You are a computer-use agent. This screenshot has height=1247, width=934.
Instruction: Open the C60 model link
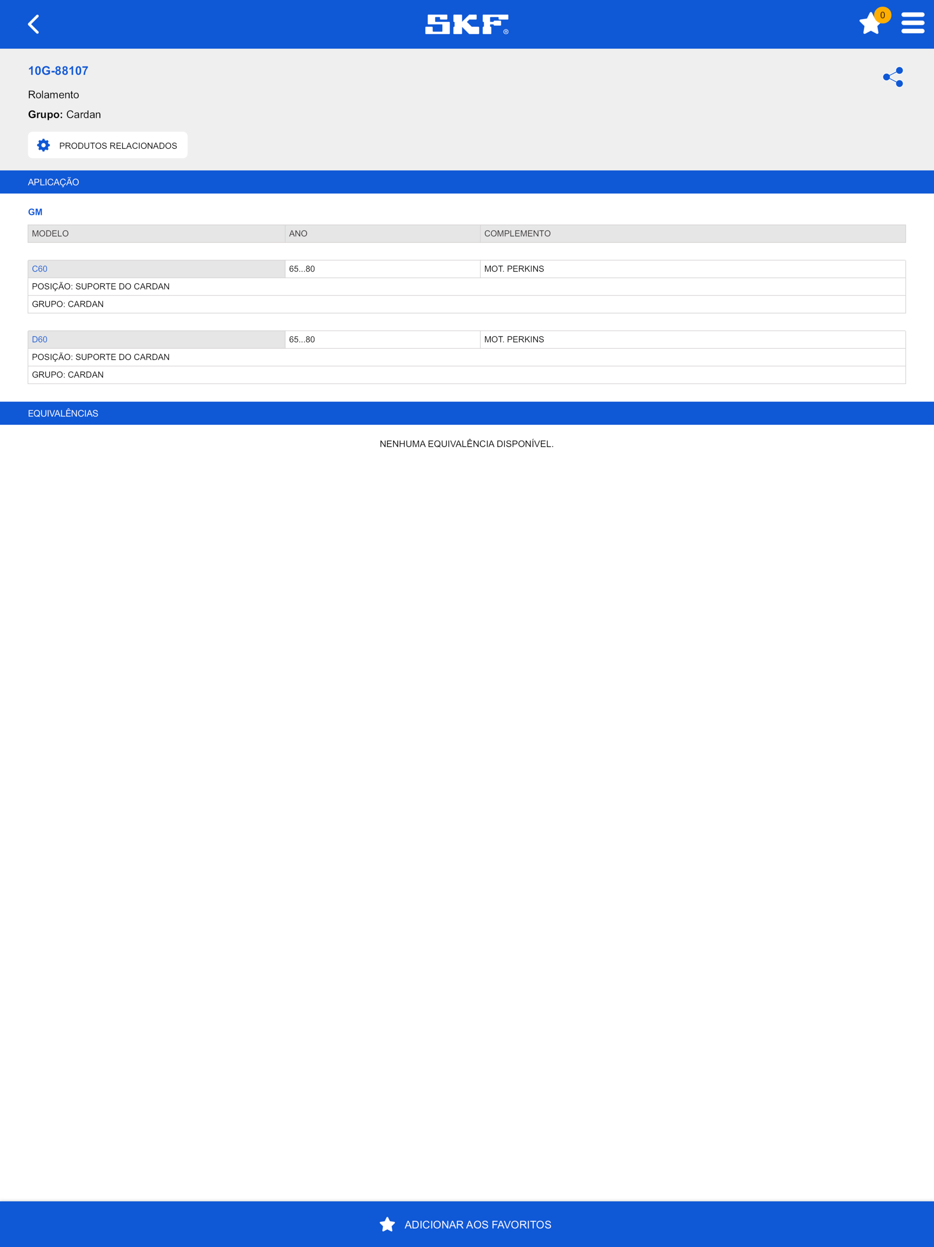tap(39, 269)
